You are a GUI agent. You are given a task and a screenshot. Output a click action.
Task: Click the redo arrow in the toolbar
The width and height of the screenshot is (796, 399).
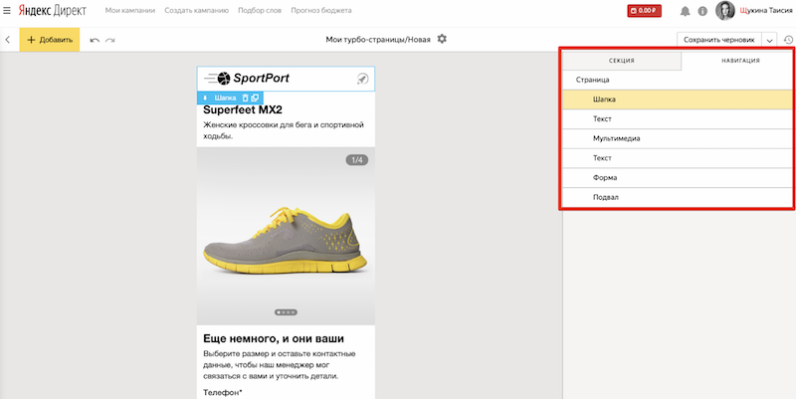109,40
